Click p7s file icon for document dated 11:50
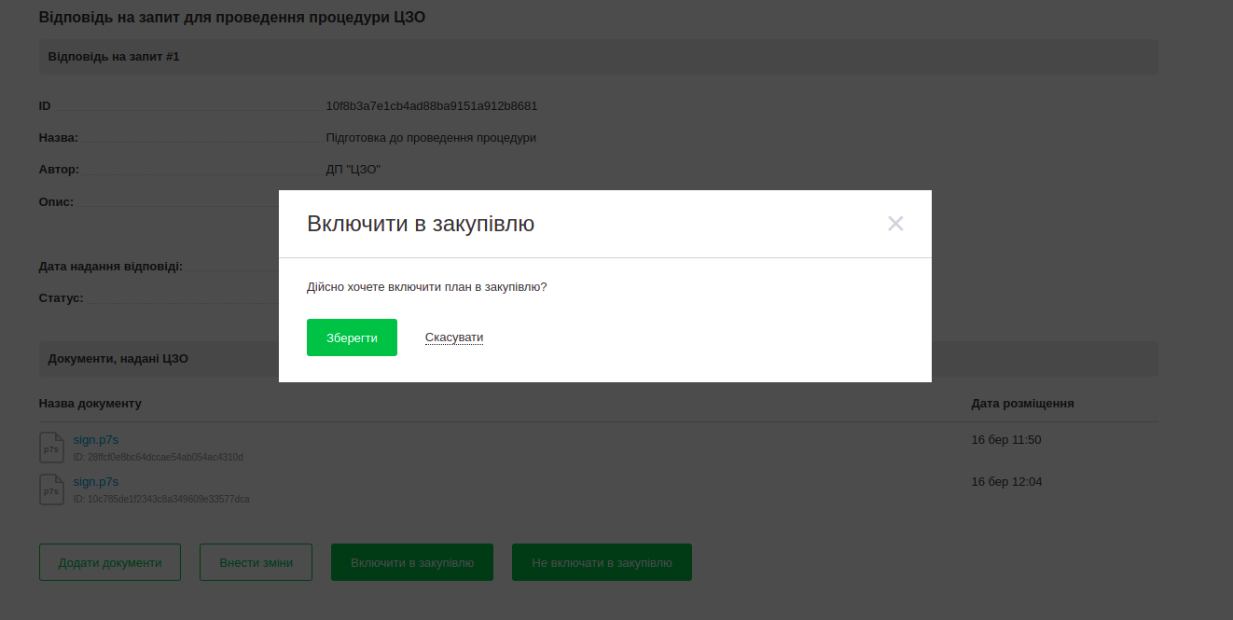 (51, 448)
